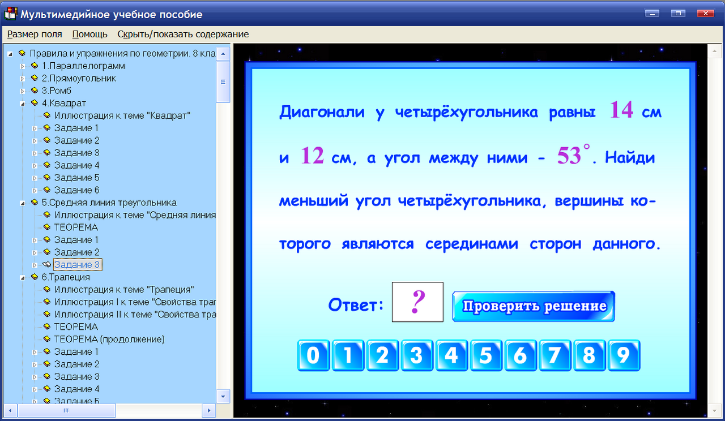The width and height of the screenshot is (725, 421).
Task: Click the book icon beside "6.Трапеция"
Action: (35, 277)
